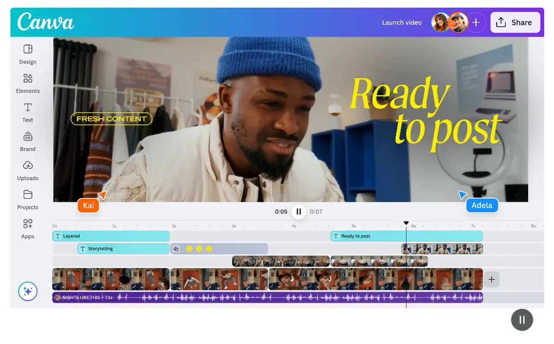This screenshot has height=344, width=554.
Task: Open the Apps panel
Action: coord(27,229)
